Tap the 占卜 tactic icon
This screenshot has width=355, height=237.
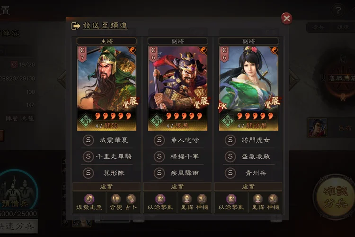point(131,199)
